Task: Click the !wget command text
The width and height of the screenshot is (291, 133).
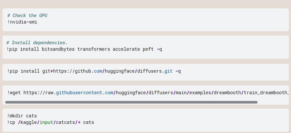Action: pyautogui.click(x=14, y=93)
